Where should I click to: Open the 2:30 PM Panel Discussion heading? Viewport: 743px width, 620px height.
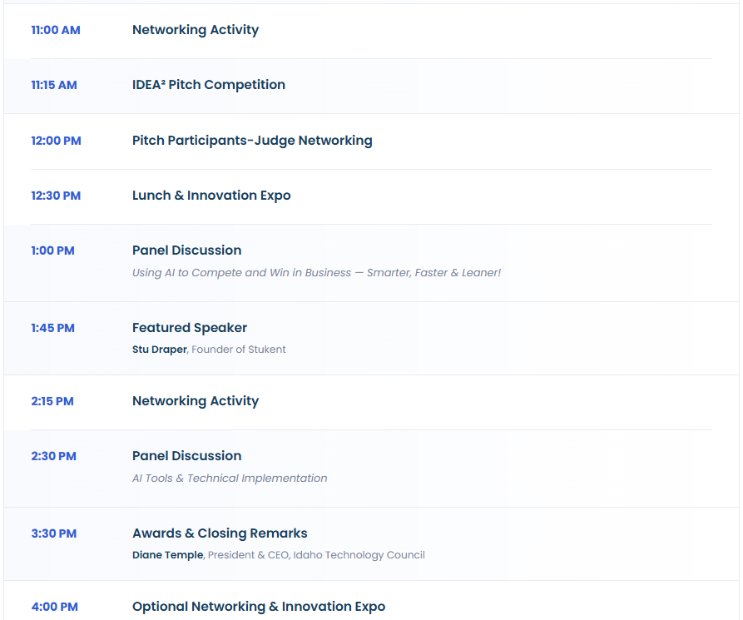click(x=186, y=456)
